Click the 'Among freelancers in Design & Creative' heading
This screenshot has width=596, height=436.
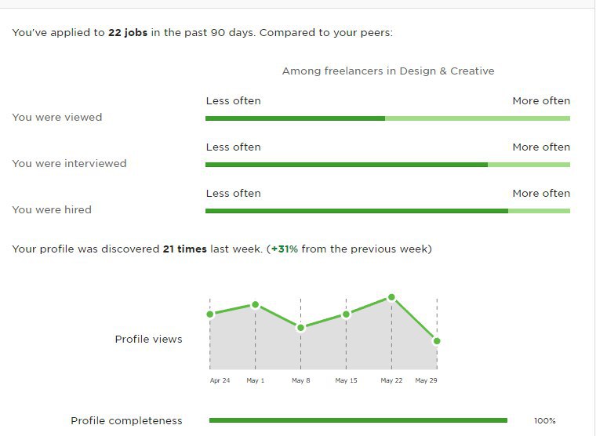(x=388, y=71)
